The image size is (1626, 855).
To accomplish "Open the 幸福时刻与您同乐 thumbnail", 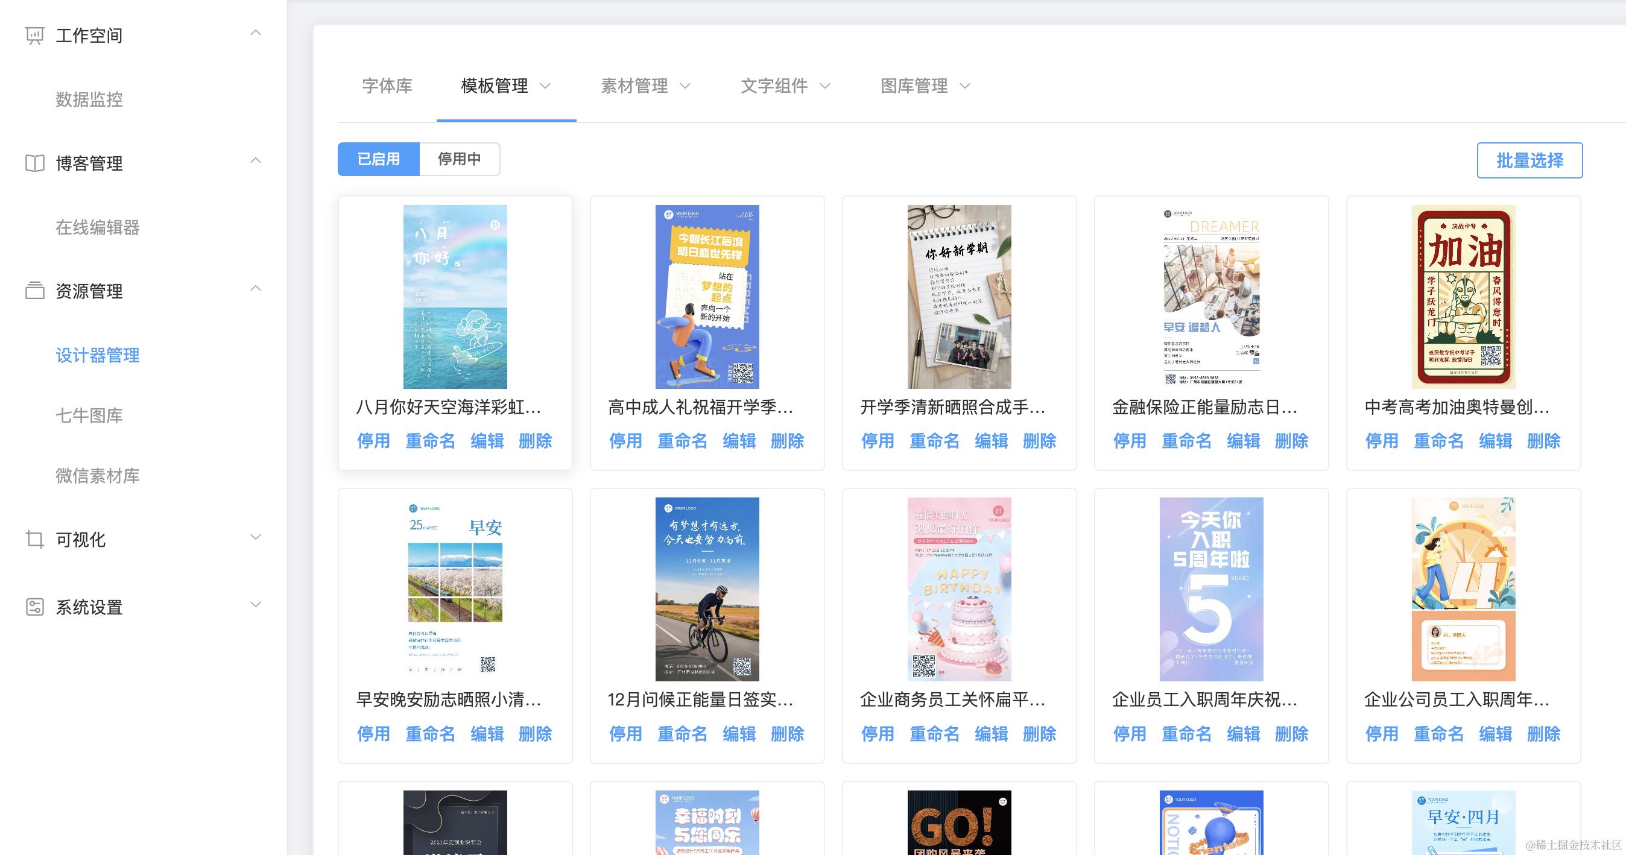I will [707, 823].
